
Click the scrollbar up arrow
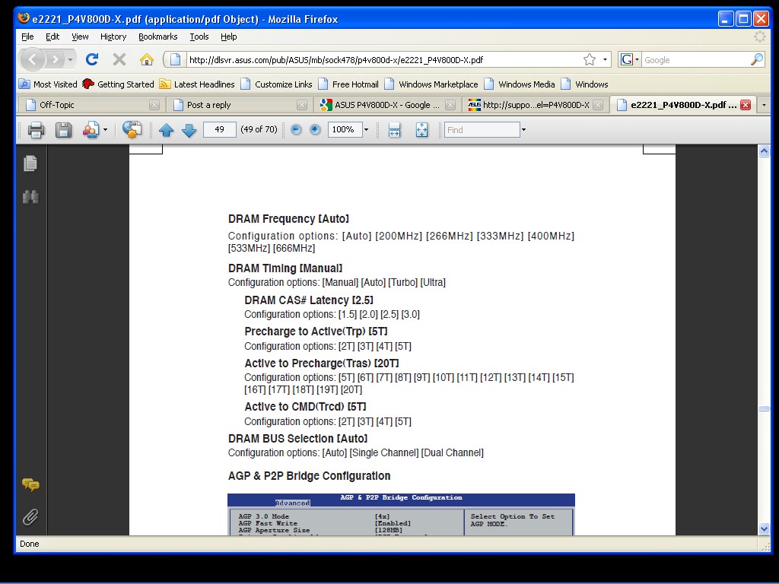click(x=764, y=151)
